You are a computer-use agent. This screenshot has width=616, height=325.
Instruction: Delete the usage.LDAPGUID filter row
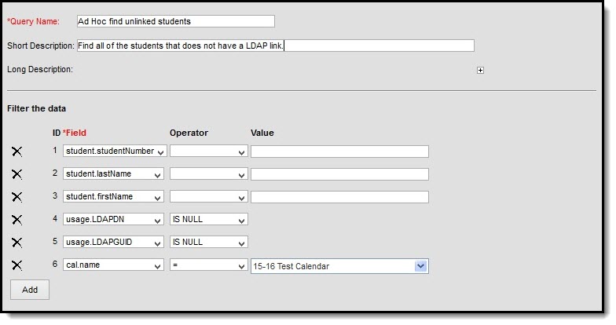[16, 243]
